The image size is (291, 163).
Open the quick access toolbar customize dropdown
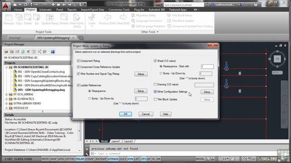tap(85, 5)
